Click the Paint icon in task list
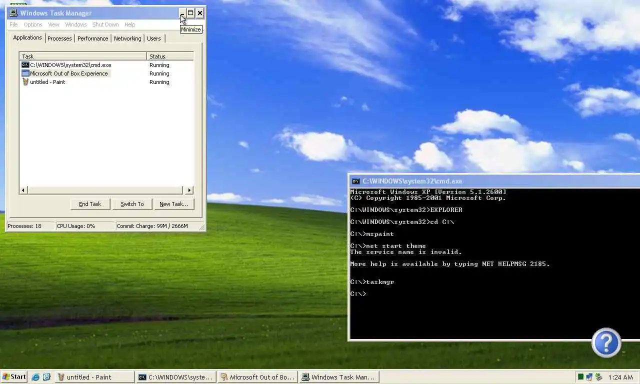 (x=25, y=82)
